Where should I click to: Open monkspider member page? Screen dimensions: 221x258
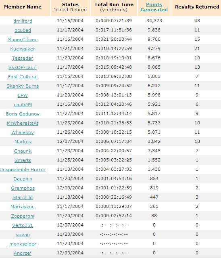tap(23, 244)
